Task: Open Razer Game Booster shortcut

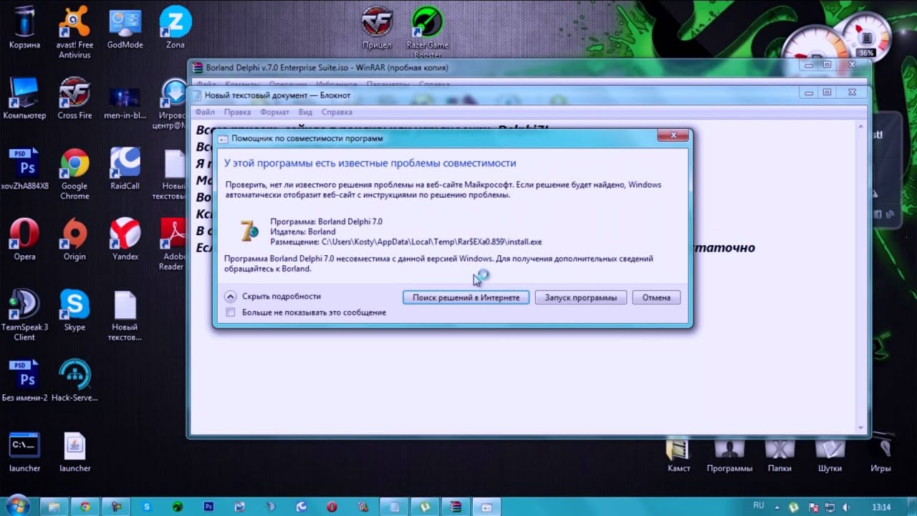Action: click(x=428, y=32)
